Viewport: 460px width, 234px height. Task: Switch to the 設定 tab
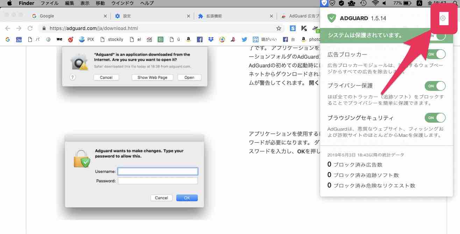click(152, 16)
